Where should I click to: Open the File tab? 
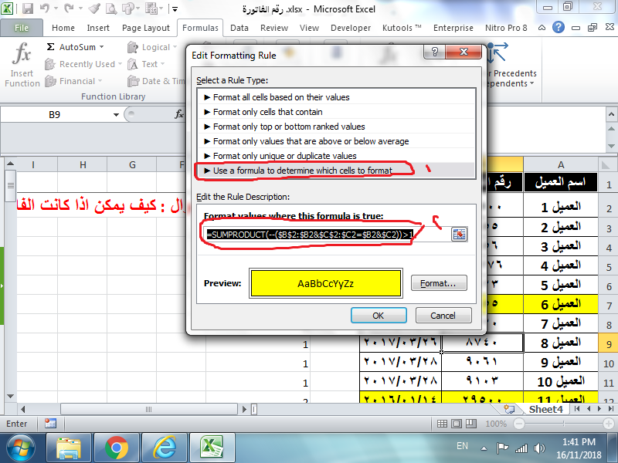point(22,28)
